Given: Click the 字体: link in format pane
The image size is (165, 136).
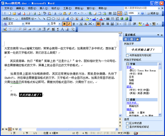Looking at the screenshot, I should pos(130,67).
